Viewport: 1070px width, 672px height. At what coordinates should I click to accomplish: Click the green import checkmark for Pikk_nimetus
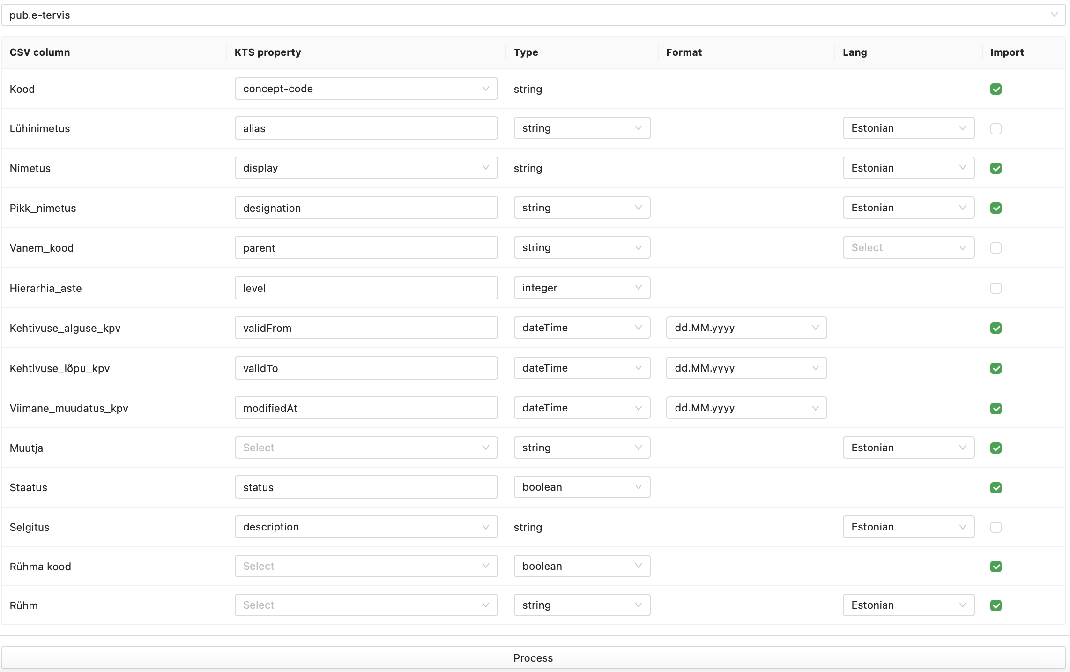[x=996, y=208]
